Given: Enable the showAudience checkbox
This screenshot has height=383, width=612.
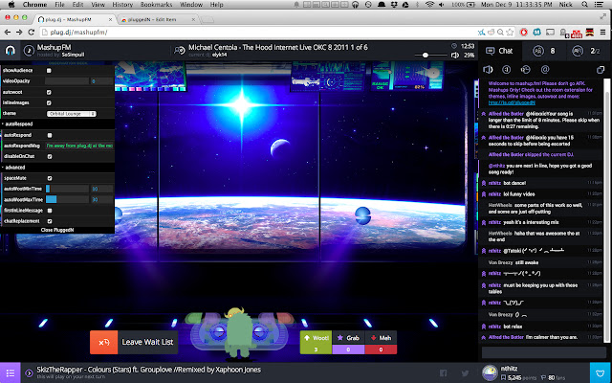Looking at the screenshot, I should click(50, 71).
